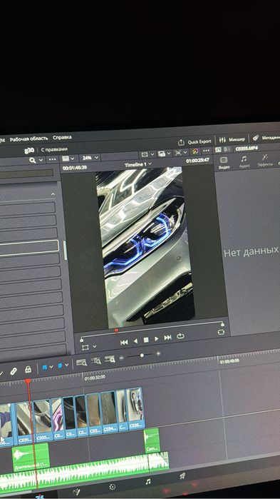The height and width of the screenshot is (499, 280).
Task: Click the magnifier search icon in media pool
Action: [x=32, y=161]
